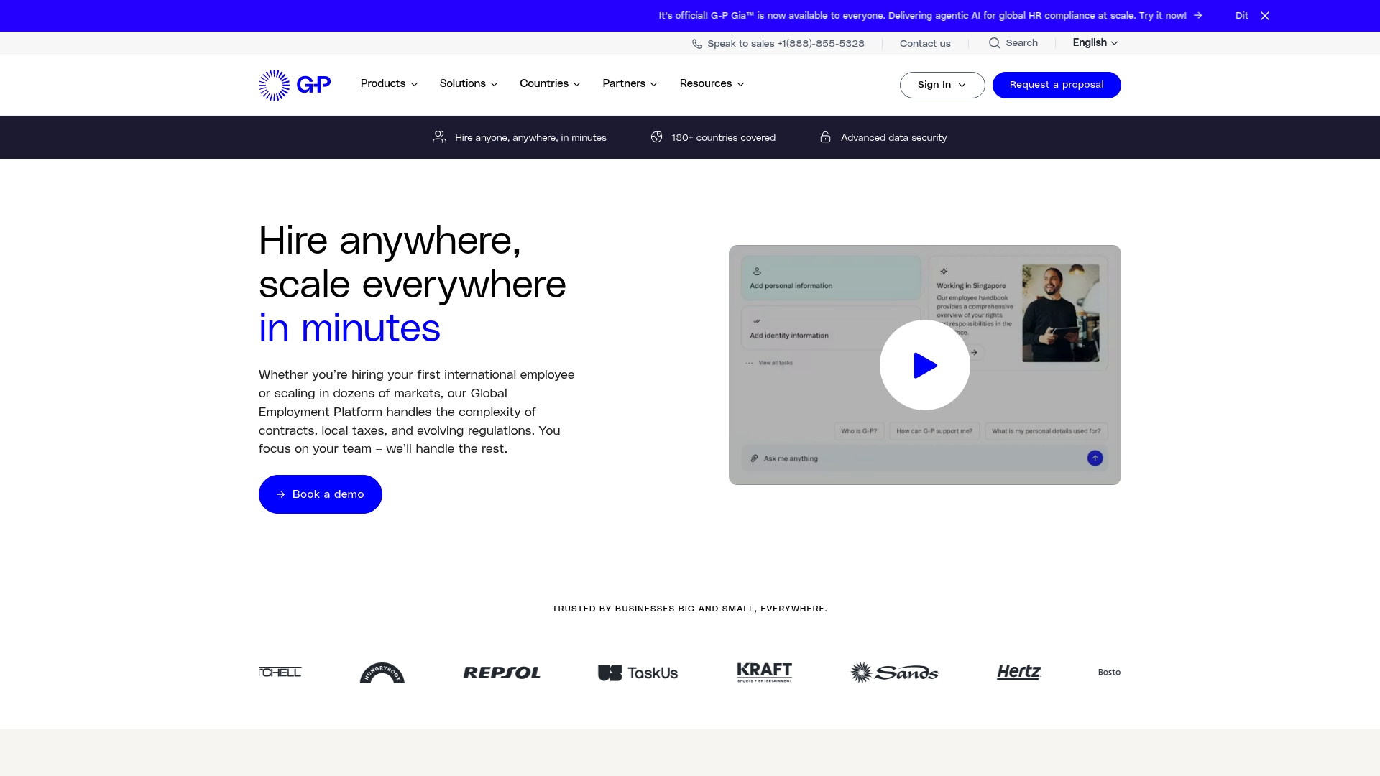Image resolution: width=1380 pixels, height=776 pixels.
Task: Click Request a proposal button
Action: pyautogui.click(x=1057, y=85)
